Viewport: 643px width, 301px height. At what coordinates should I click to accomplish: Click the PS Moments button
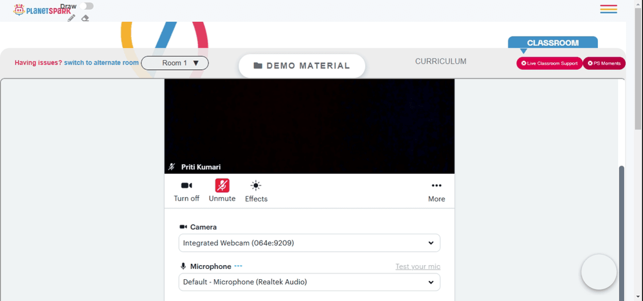coord(604,64)
